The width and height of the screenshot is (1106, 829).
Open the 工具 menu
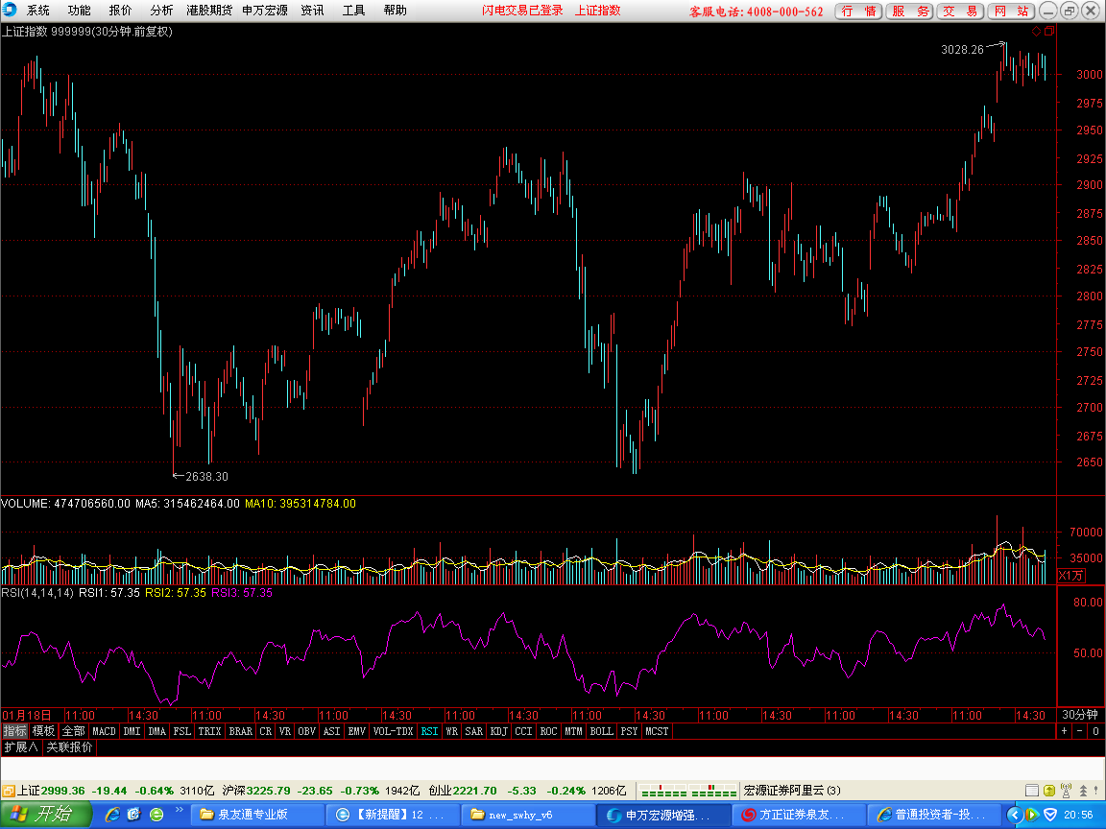pos(353,11)
